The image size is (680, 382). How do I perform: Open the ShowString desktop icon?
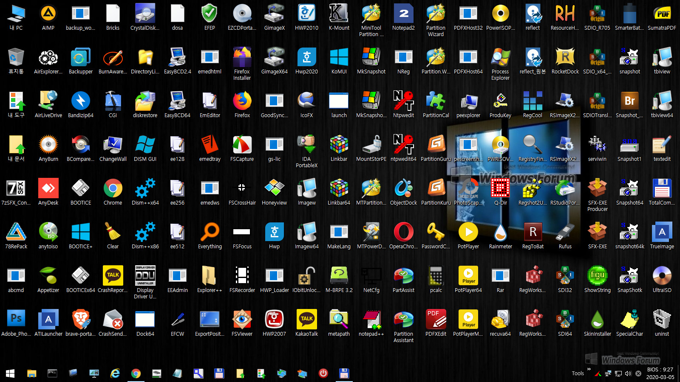pos(597,280)
